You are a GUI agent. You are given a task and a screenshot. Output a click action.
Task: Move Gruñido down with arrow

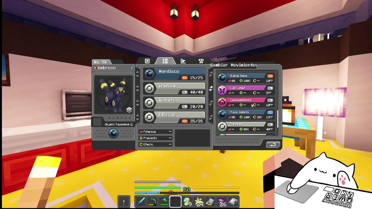(138, 91)
